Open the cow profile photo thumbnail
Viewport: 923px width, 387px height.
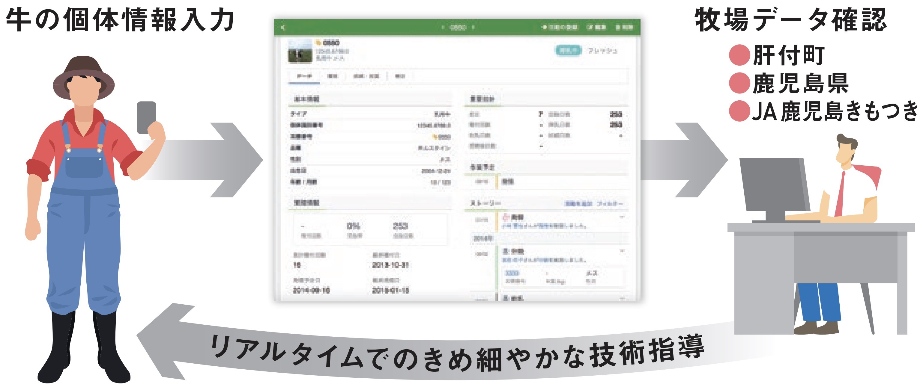coord(300,51)
